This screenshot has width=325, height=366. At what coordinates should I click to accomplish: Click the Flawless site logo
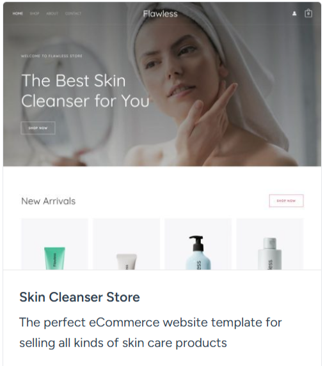click(161, 13)
